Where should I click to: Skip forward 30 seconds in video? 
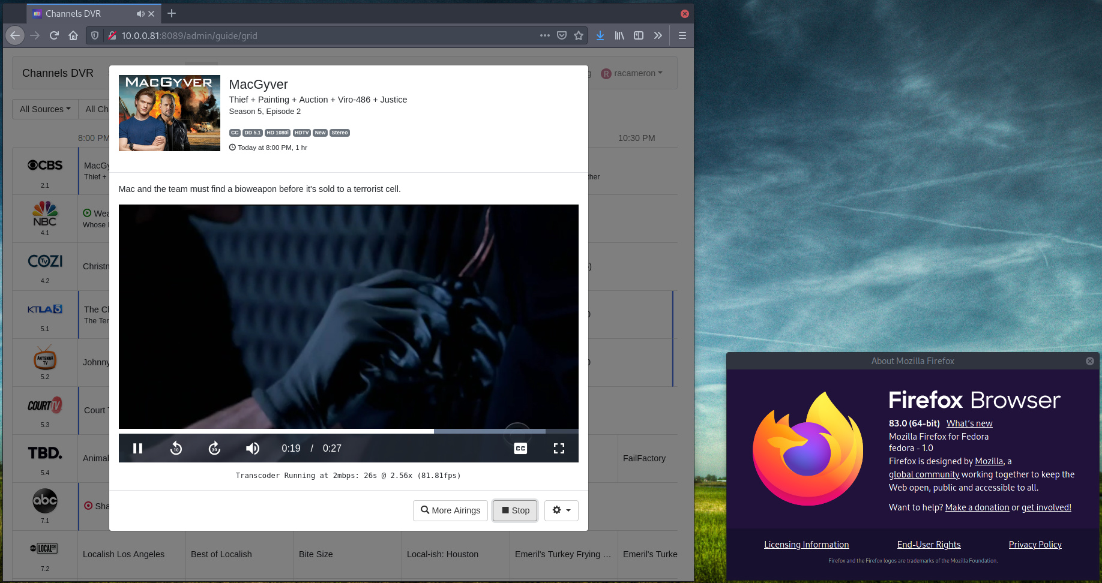(214, 448)
